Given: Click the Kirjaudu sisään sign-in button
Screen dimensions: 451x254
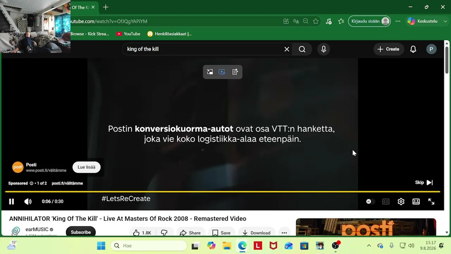Looking at the screenshot, I should [369, 21].
